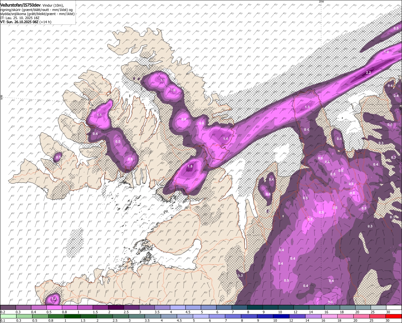Click the 1.8 precipitation value on the map

pyautogui.click(x=190, y=166)
